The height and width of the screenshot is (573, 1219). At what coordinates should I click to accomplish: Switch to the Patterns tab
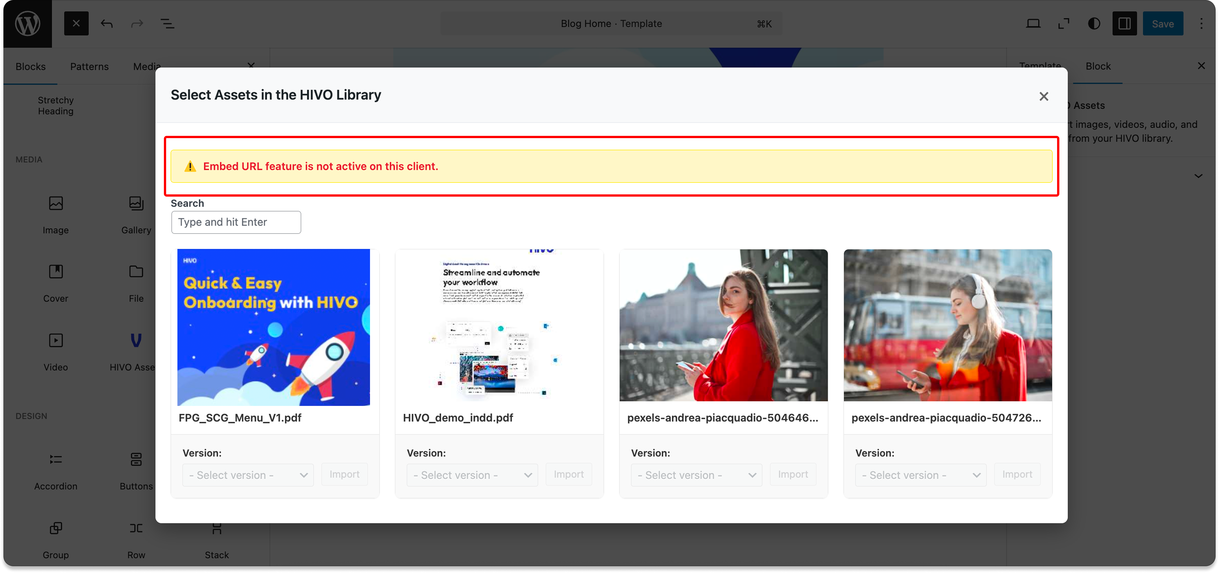(x=90, y=67)
